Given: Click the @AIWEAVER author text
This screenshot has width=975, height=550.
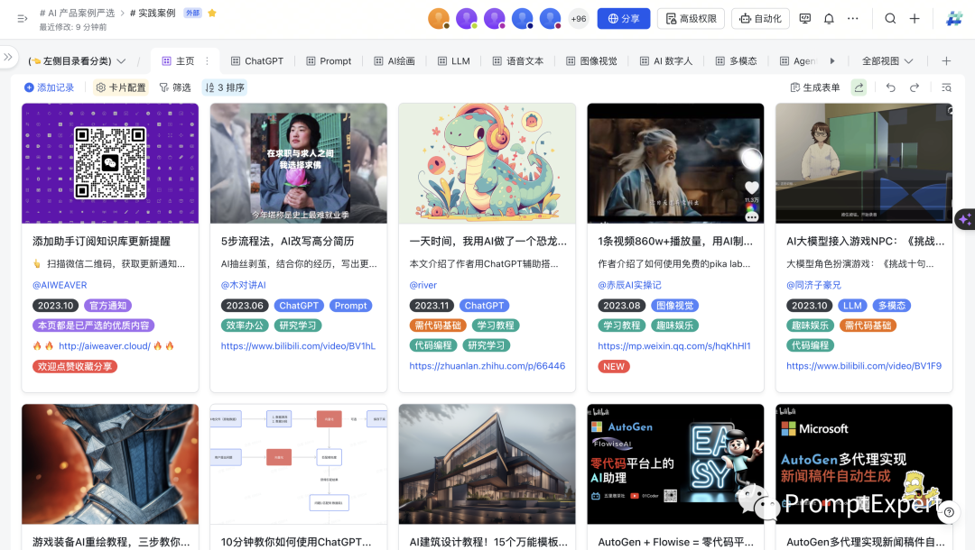Looking at the screenshot, I should tap(60, 285).
